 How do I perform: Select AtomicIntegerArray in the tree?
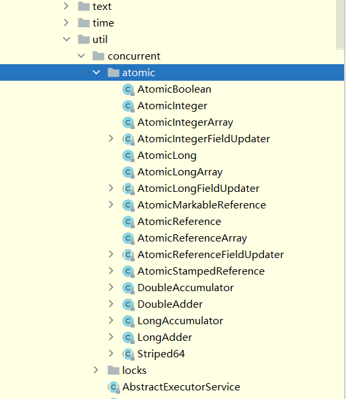(186, 122)
